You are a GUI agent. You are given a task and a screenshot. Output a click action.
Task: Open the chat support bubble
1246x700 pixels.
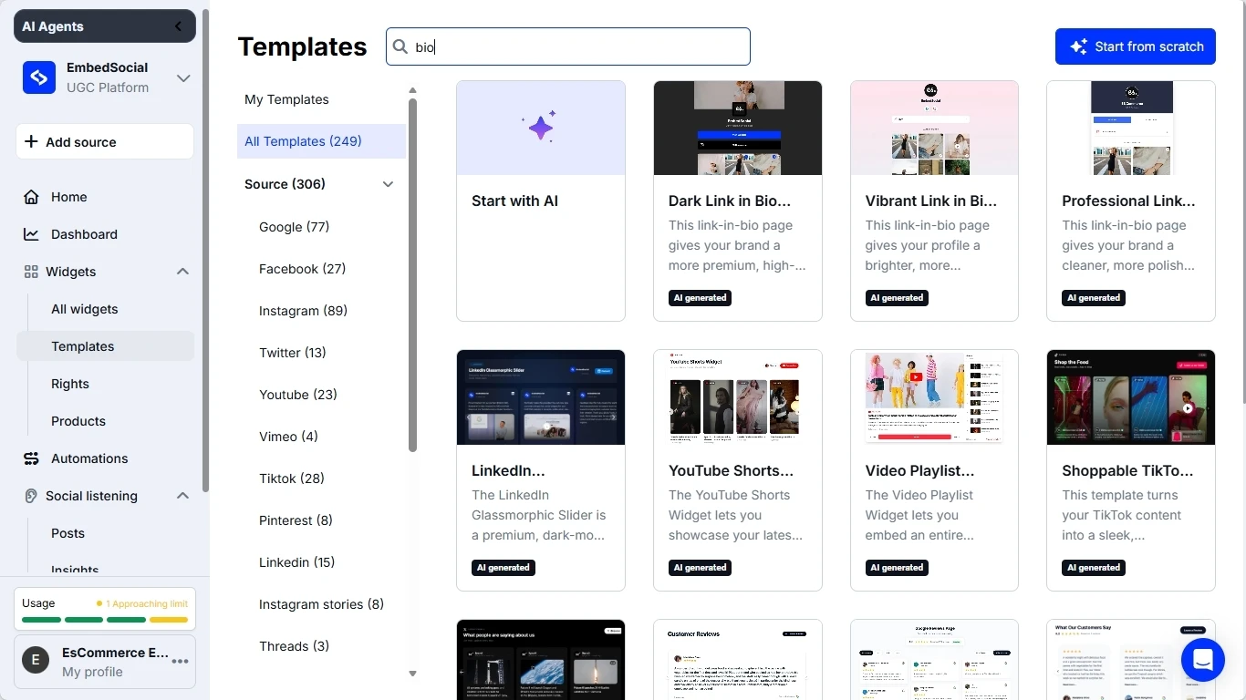click(x=1202, y=659)
